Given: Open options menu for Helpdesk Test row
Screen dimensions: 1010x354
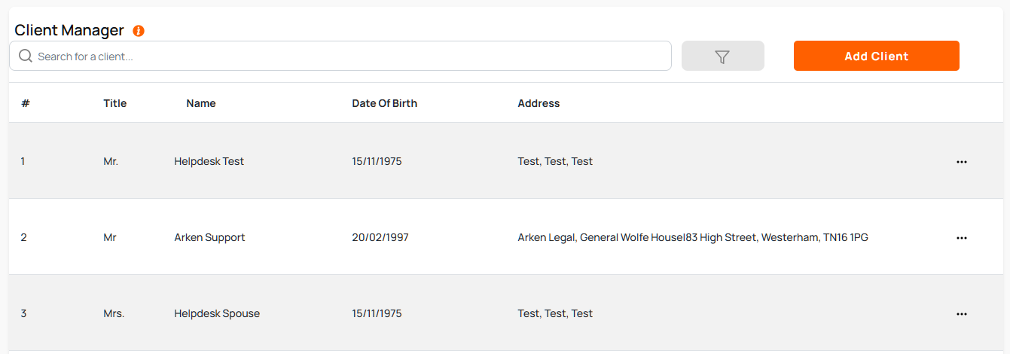Looking at the screenshot, I should (961, 161).
